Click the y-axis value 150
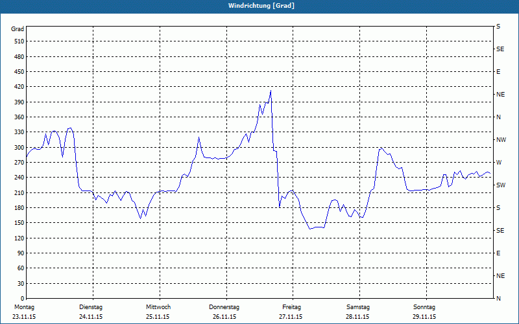 [x=19, y=223]
